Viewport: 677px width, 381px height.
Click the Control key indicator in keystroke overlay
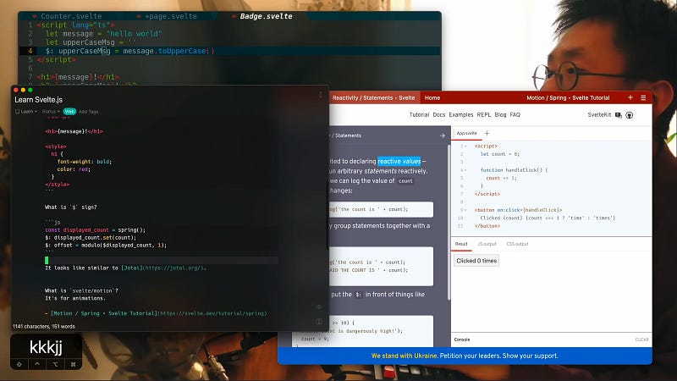(x=37, y=365)
